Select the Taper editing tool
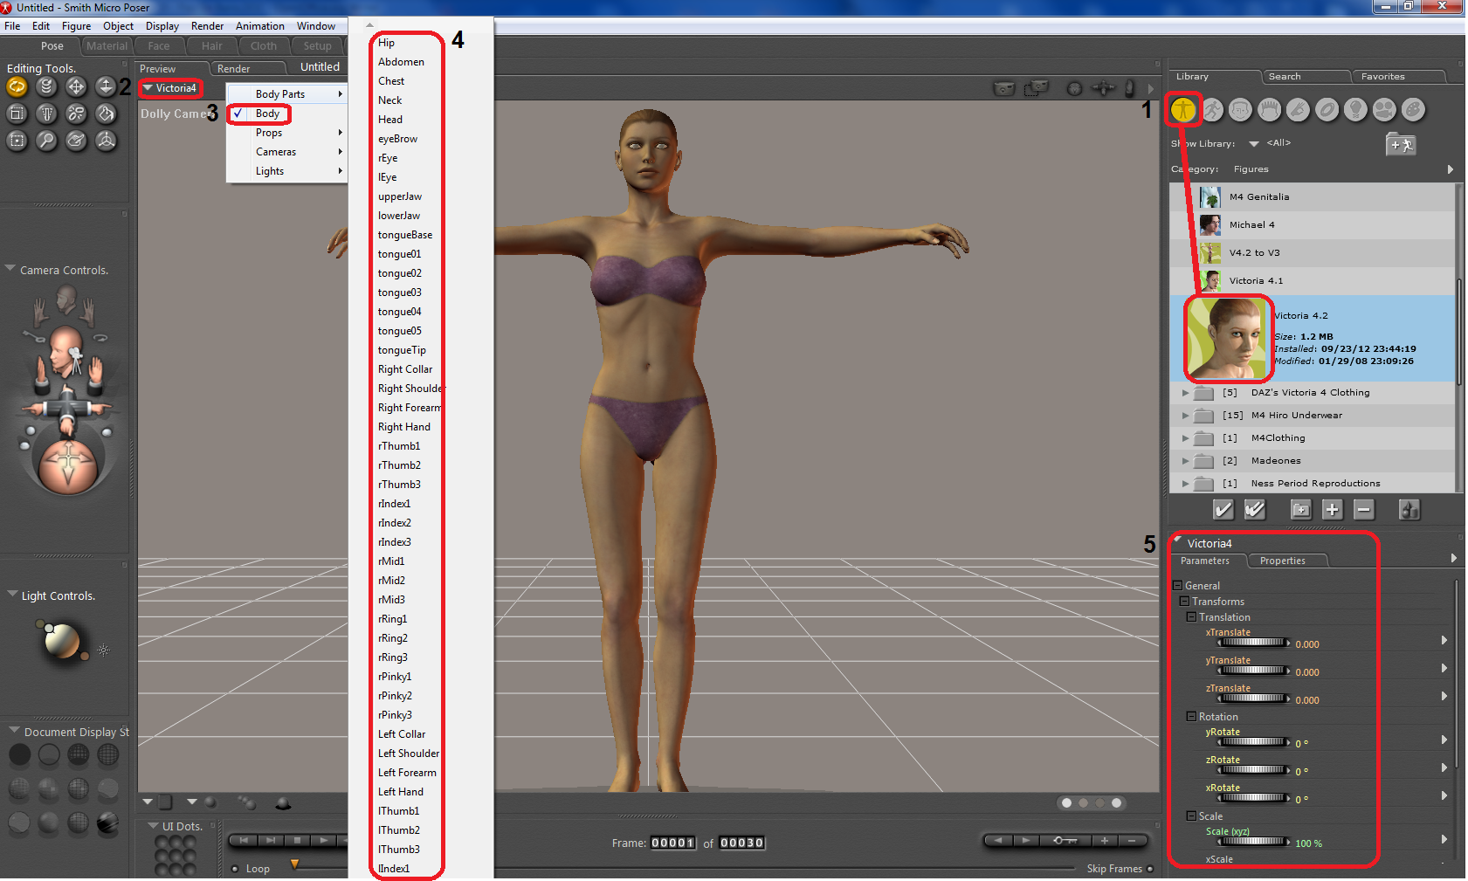 point(46,114)
